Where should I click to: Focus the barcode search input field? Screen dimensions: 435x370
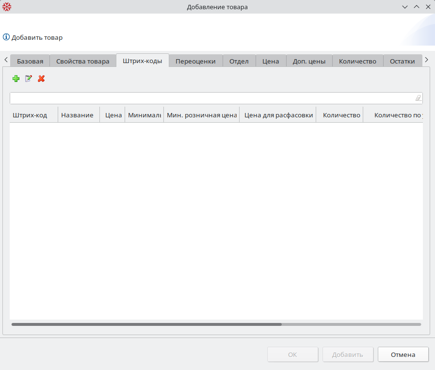pyautogui.click(x=211, y=98)
